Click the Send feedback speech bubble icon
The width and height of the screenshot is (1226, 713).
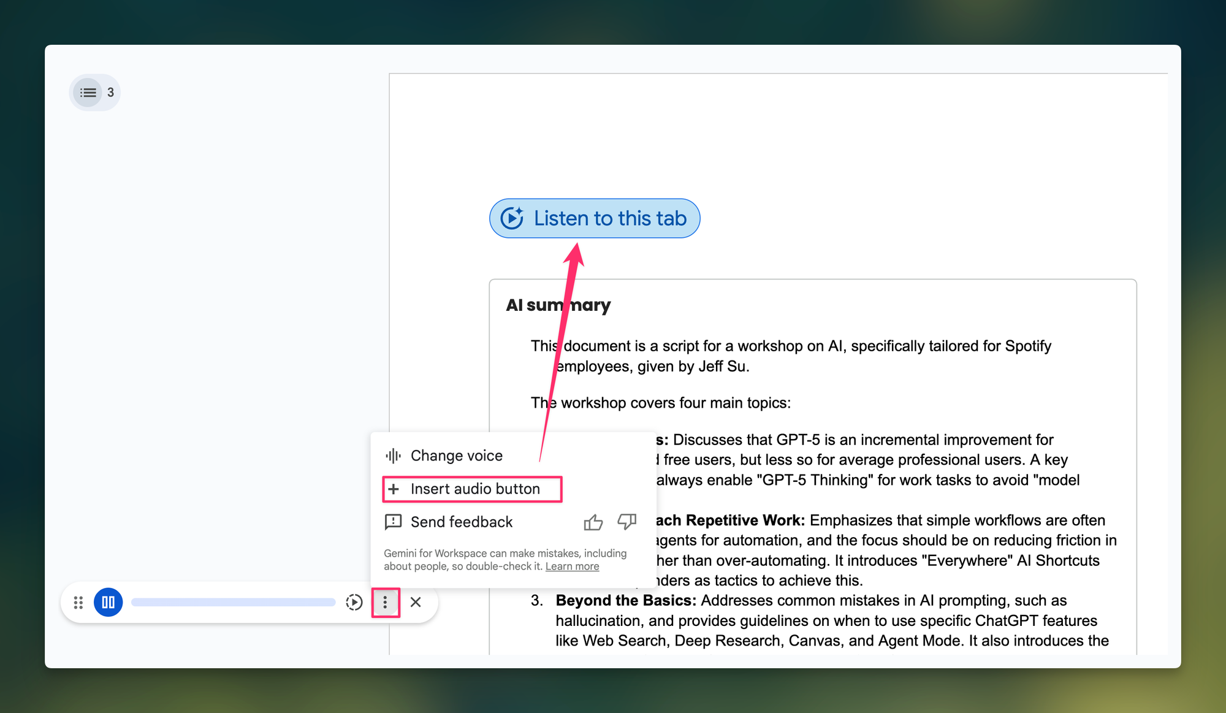click(393, 522)
